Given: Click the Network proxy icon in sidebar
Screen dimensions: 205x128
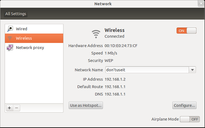Looking at the screenshot, I should [x=10, y=48].
